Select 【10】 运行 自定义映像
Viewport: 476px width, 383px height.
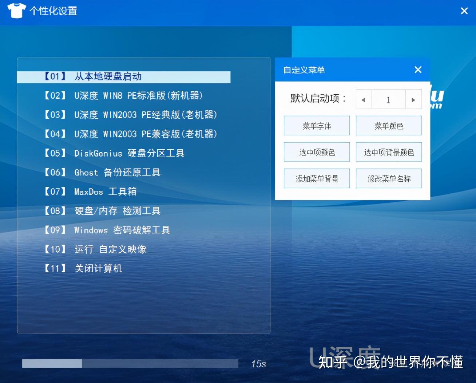pyautogui.click(x=95, y=249)
